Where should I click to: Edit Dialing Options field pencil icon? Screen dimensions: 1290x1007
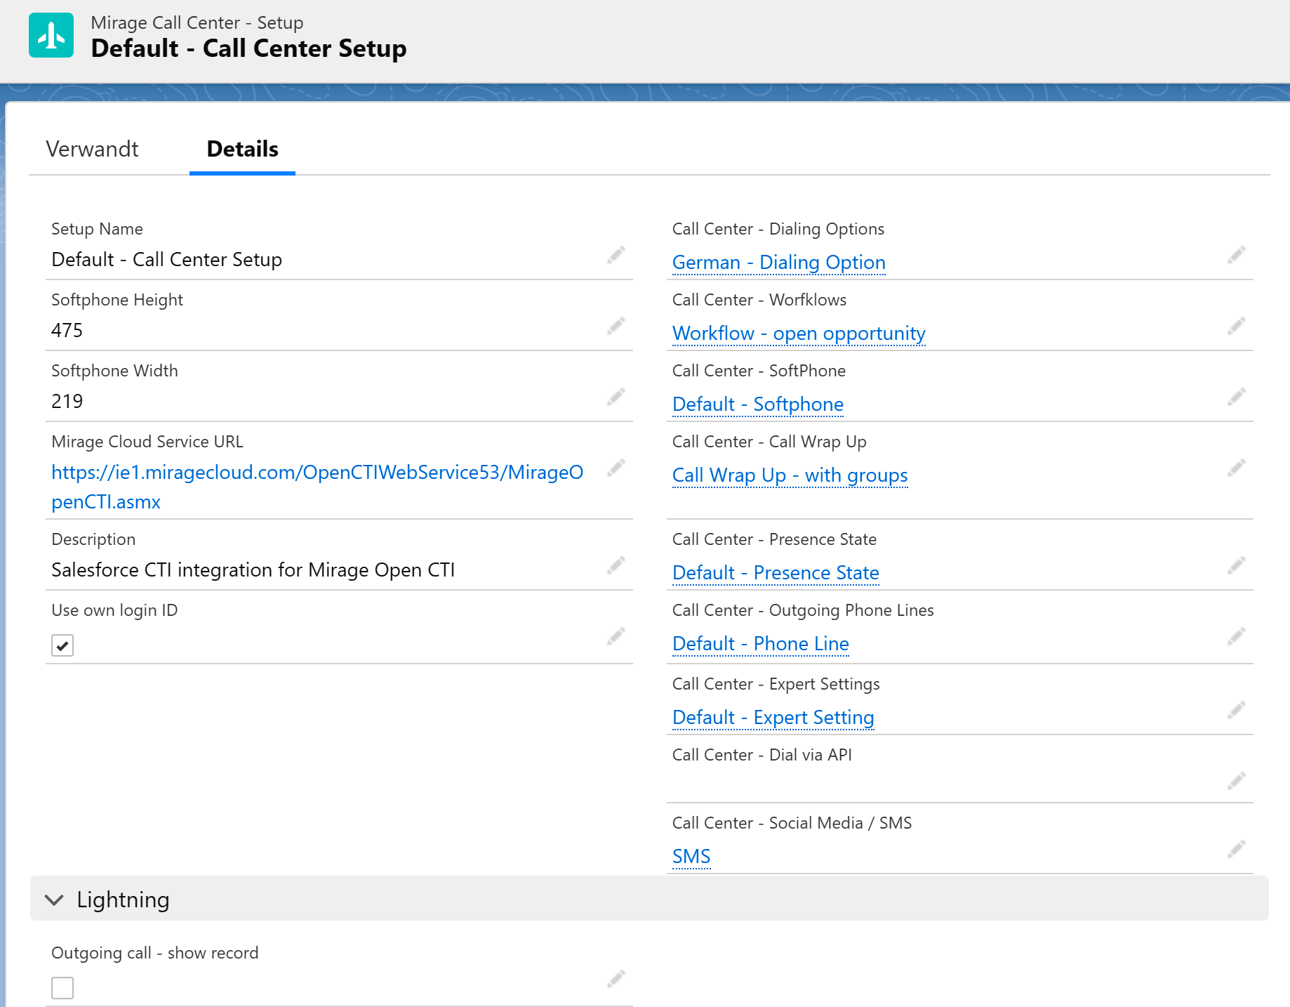click(x=1237, y=255)
